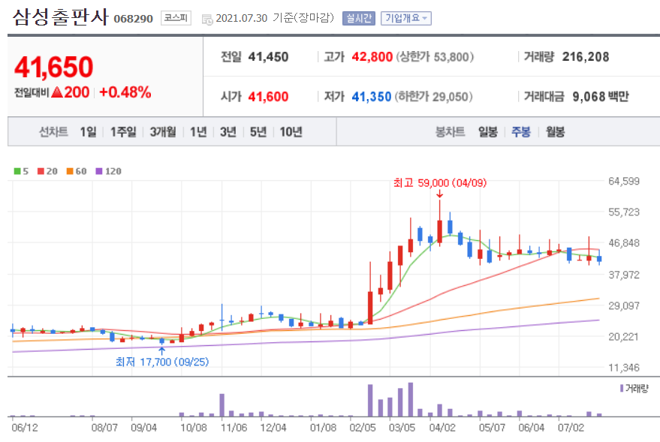Screen dimensions: 660x442
Task: Click the purple 120 moving average legend swatch
Action: 99,171
